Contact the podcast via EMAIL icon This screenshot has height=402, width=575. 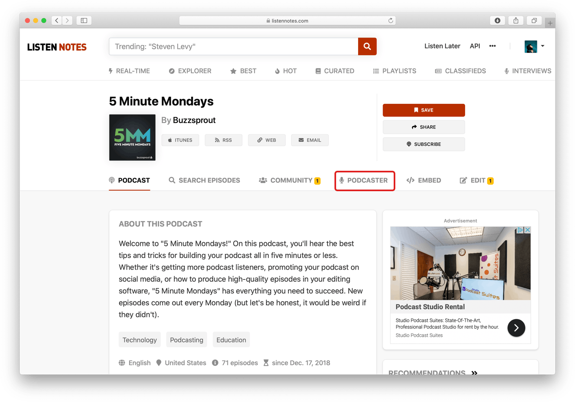[x=310, y=140]
